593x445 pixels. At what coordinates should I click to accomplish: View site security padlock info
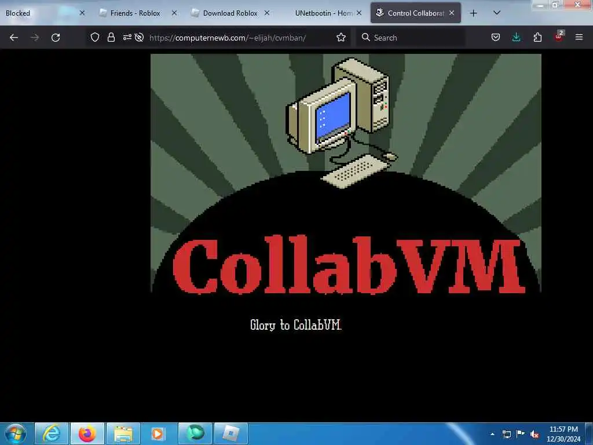[111, 37]
